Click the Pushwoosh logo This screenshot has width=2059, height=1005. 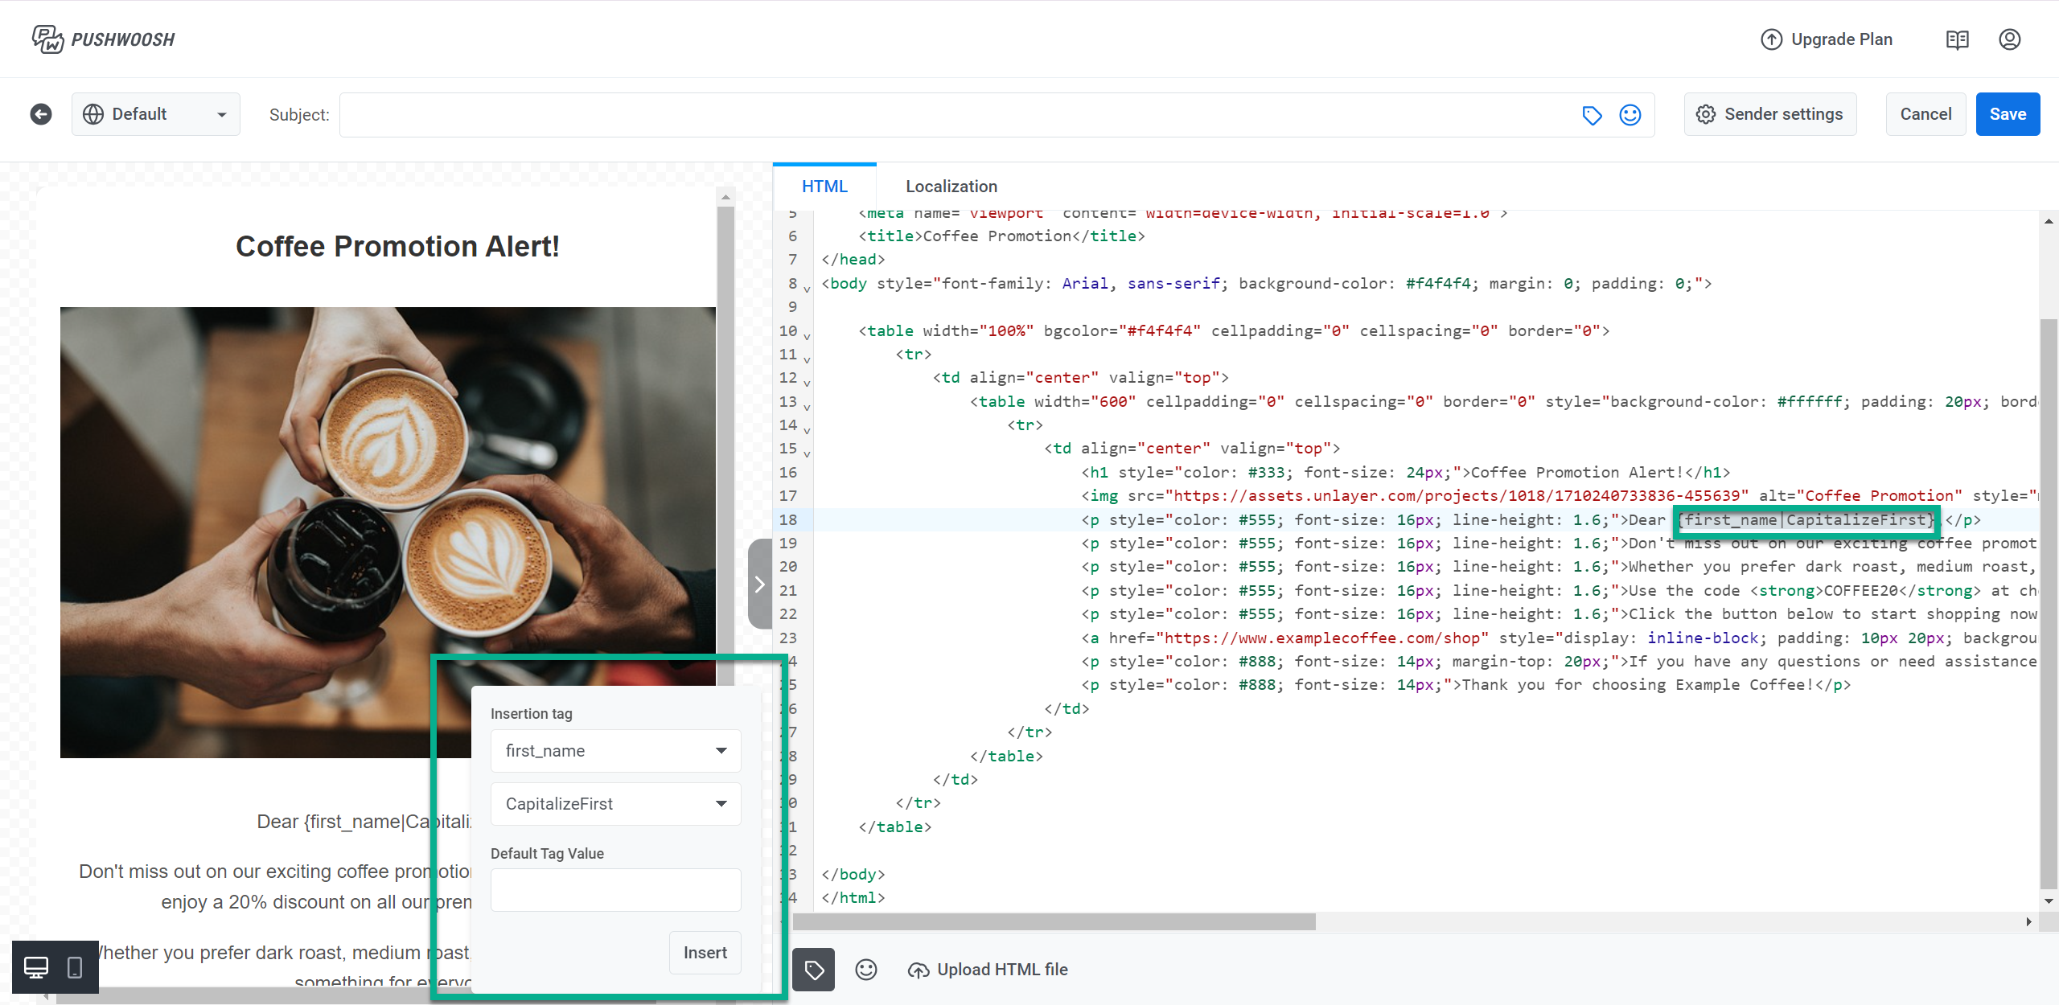click(x=104, y=39)
